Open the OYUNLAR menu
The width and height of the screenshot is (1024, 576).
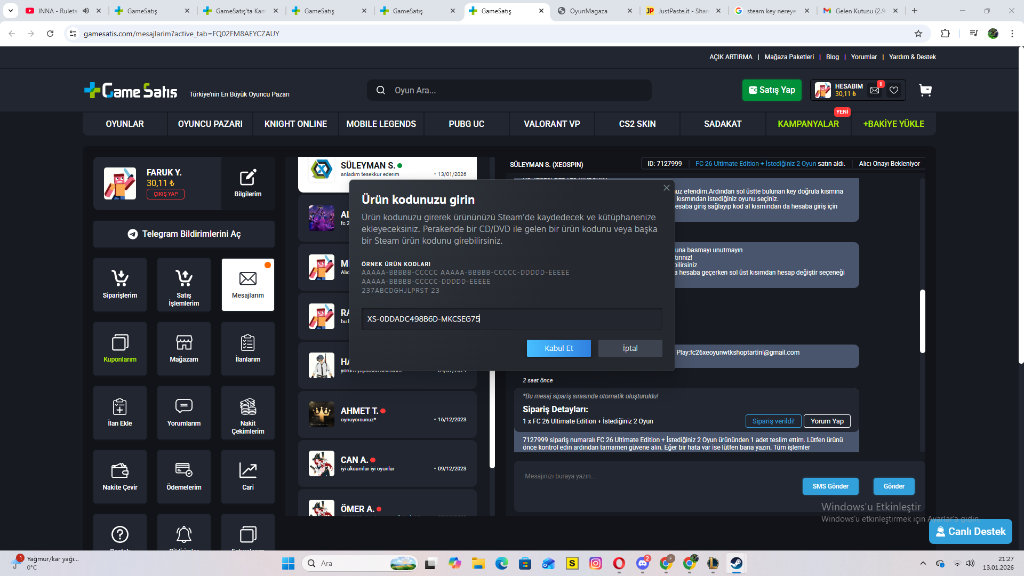(125, 124)
